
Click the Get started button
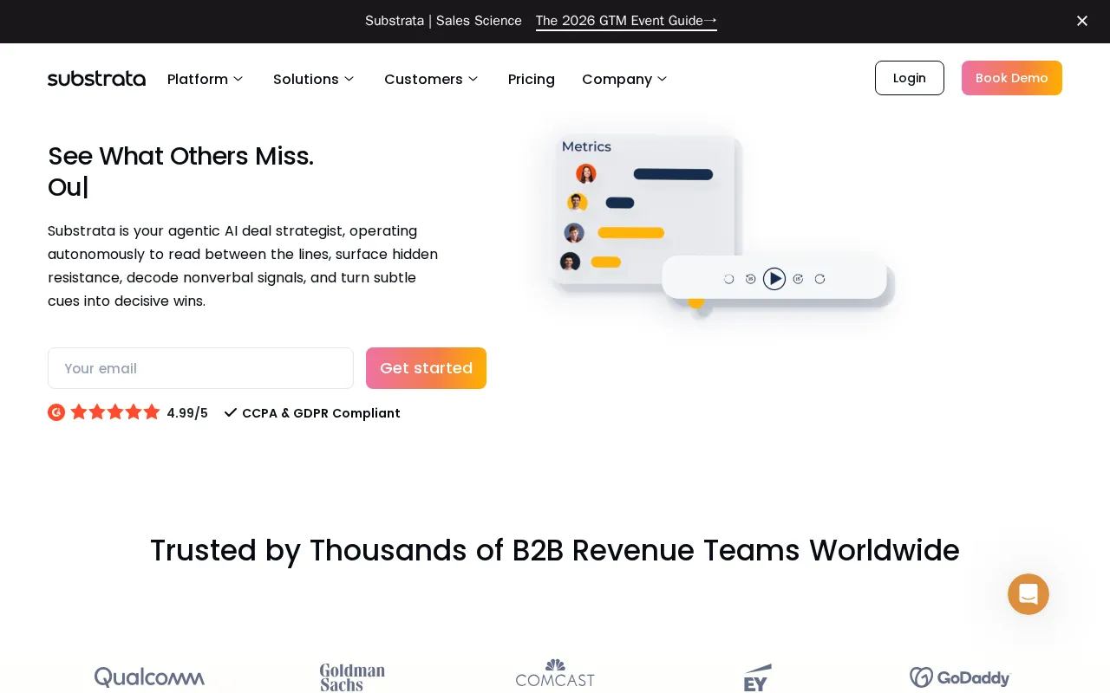(426, 368)
